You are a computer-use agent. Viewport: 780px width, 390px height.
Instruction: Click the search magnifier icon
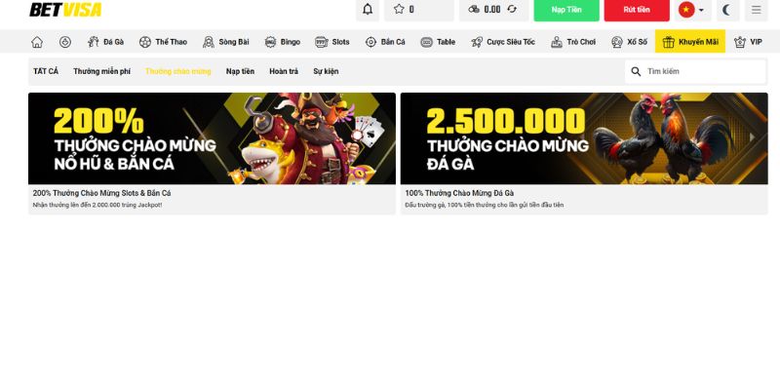coord(636,71)
